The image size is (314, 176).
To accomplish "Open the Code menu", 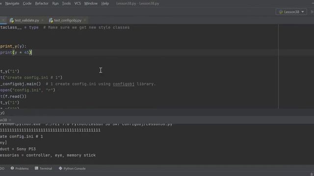I will click(x=27, y=3).
